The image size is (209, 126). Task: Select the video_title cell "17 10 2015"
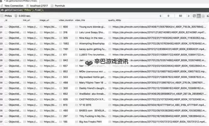[85, 105]
